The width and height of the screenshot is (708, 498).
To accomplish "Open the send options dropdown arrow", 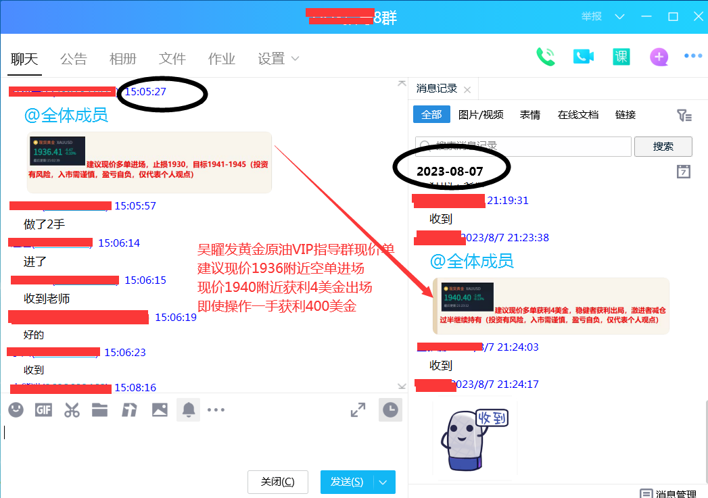I will coord(383,482).
